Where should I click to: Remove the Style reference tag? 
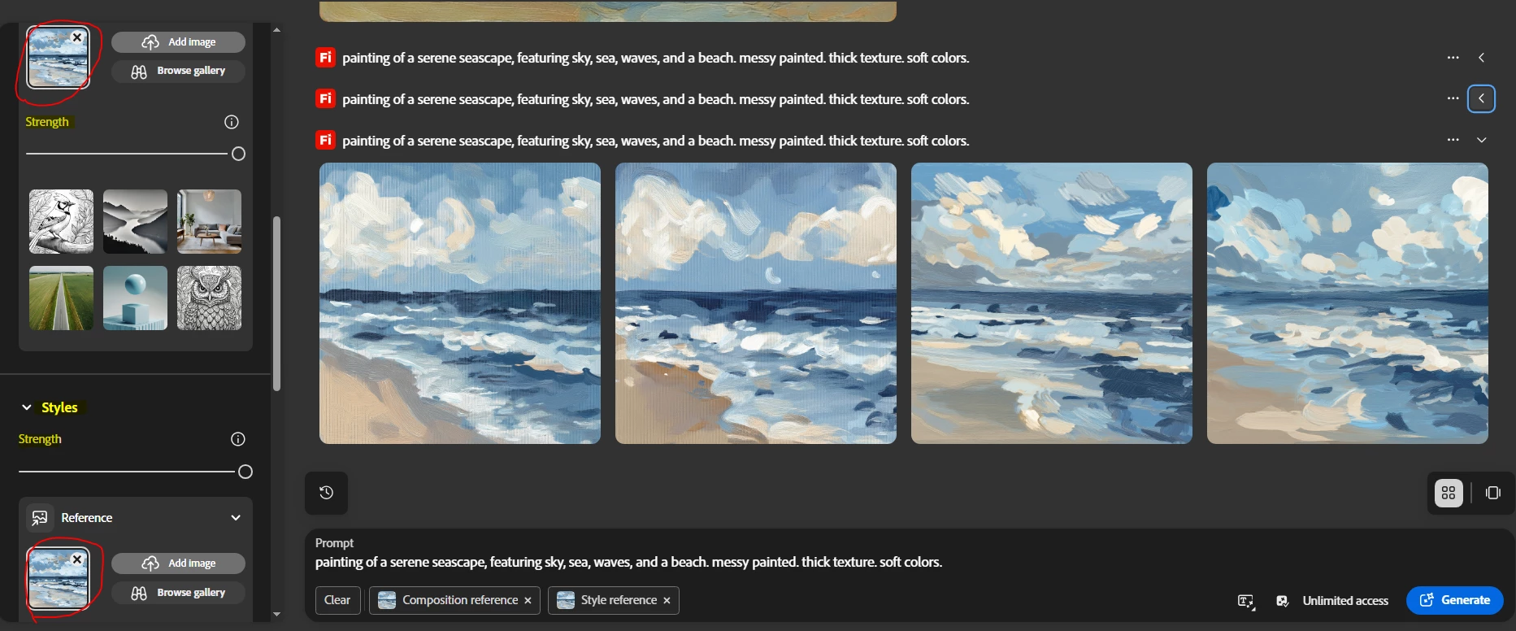[x=667, y=600]
